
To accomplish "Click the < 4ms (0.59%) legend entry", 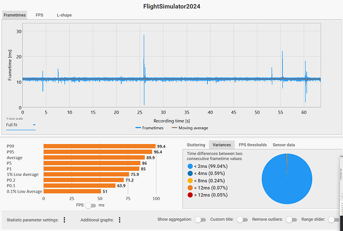I will pos(206,173).
